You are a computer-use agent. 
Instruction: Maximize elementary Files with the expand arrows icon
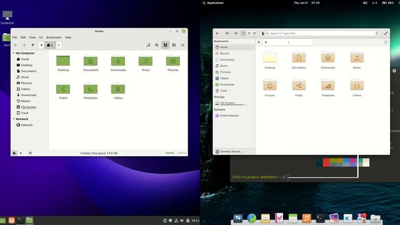pyautogui.click(x=386, y=33)
